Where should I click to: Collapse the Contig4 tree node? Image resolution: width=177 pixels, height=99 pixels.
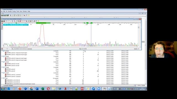point(2,62)
